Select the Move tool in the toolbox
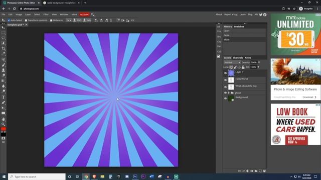This screenshot has width=321, height=180. [x=4, y=27]
